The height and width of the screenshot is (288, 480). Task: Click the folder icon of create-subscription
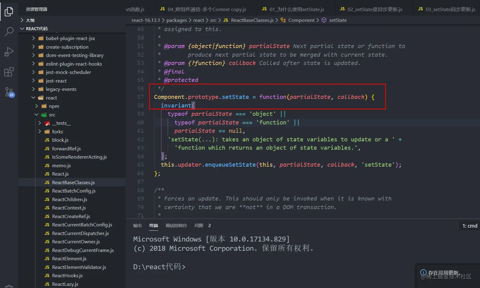pyautogui.click(x=41, y=47)
